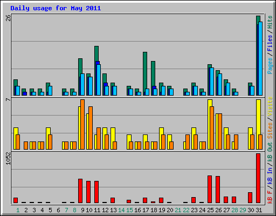Viewport: 276px width, 216px height.
Task: Click day label 11 on the x-axis
Action: [x=97, y=210]
